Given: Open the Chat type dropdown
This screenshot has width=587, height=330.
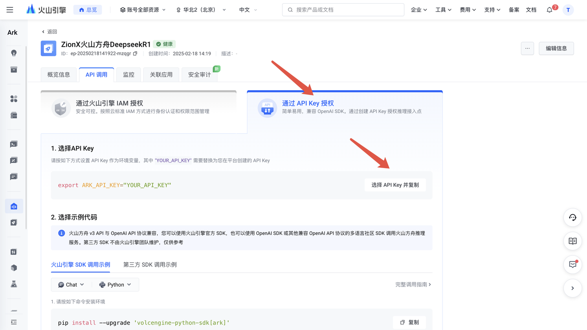Looking at the screenshot, I should pyautogui.click(x=71, y=285).
